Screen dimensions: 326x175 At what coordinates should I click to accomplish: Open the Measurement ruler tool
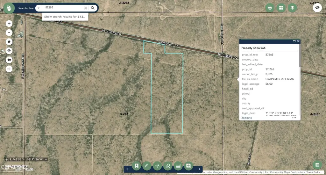click(178, 166)
